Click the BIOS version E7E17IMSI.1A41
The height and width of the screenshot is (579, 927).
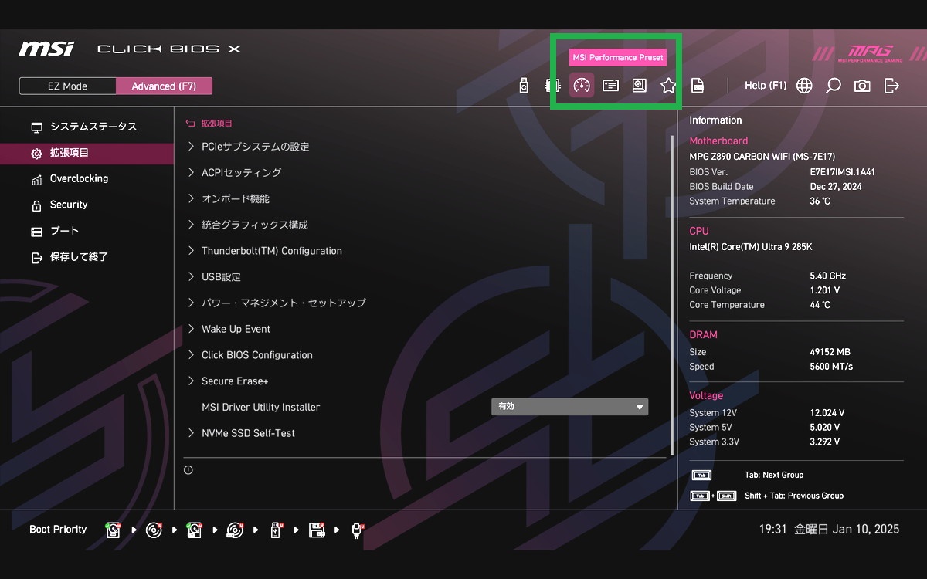pos(842,172)
